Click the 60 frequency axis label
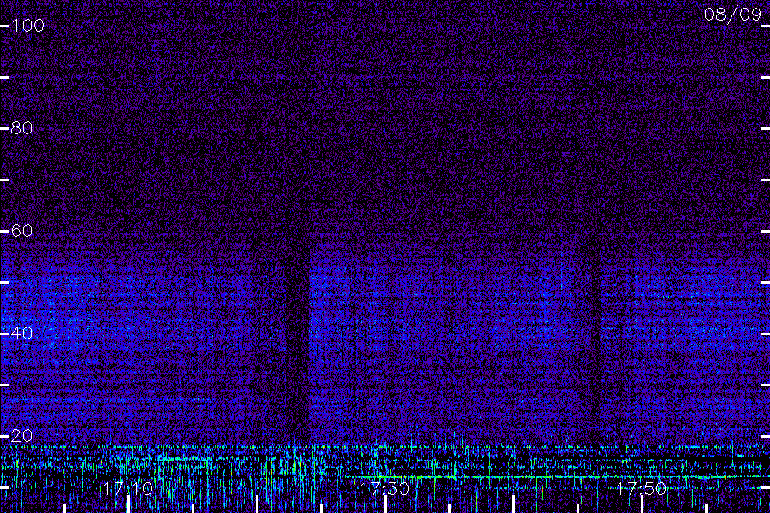 coord(21,231)
